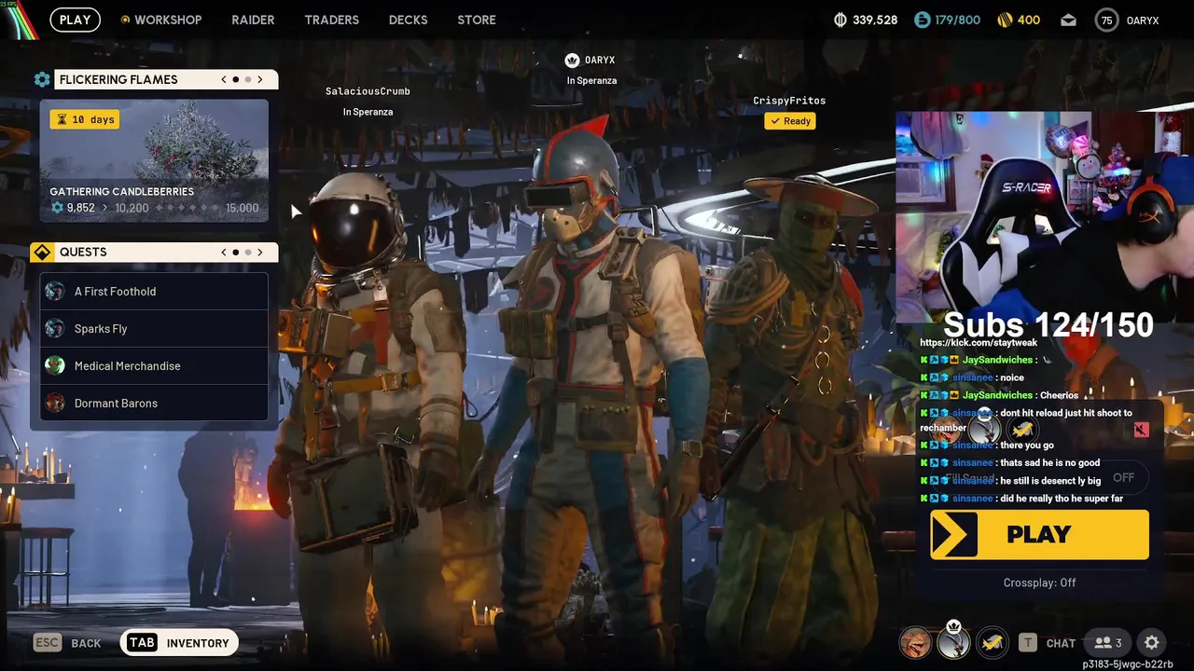
Task: Click the webcam overlay feed
Action: click(x=1045, y=217)
